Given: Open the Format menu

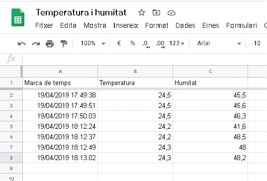Looking at the screenshot, I should pyautogui.click(x=157, y=25).
